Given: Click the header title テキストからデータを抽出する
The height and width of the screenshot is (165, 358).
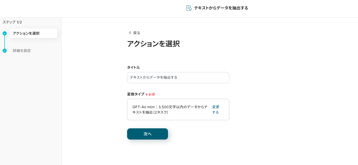Looking at the screenshot, I should pyautogui.click(x=221, y=8).
